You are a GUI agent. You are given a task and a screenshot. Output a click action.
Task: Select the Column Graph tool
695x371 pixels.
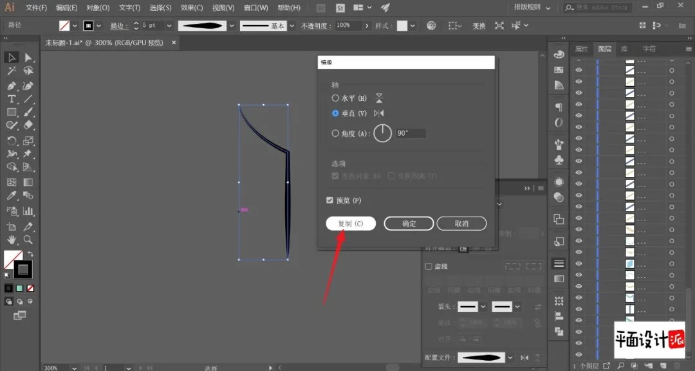[28, 211]
